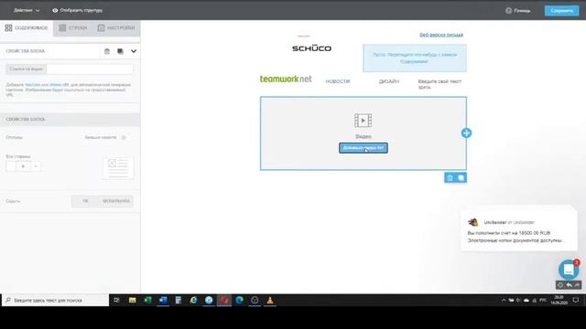Open Word from the taskbar
The height and width of the screenshot is (329, 586).
[x=163, y=300]
